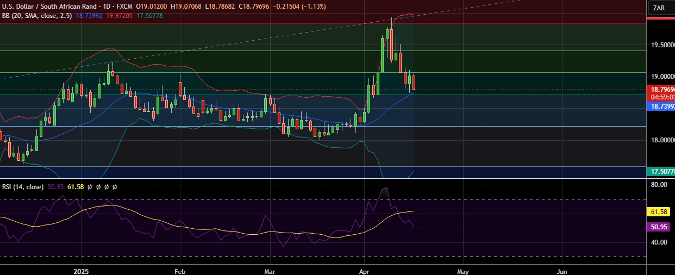Screen dimensions: 675x275
Task: Select the RSI (14, close) indicator label
Action: 22,186
